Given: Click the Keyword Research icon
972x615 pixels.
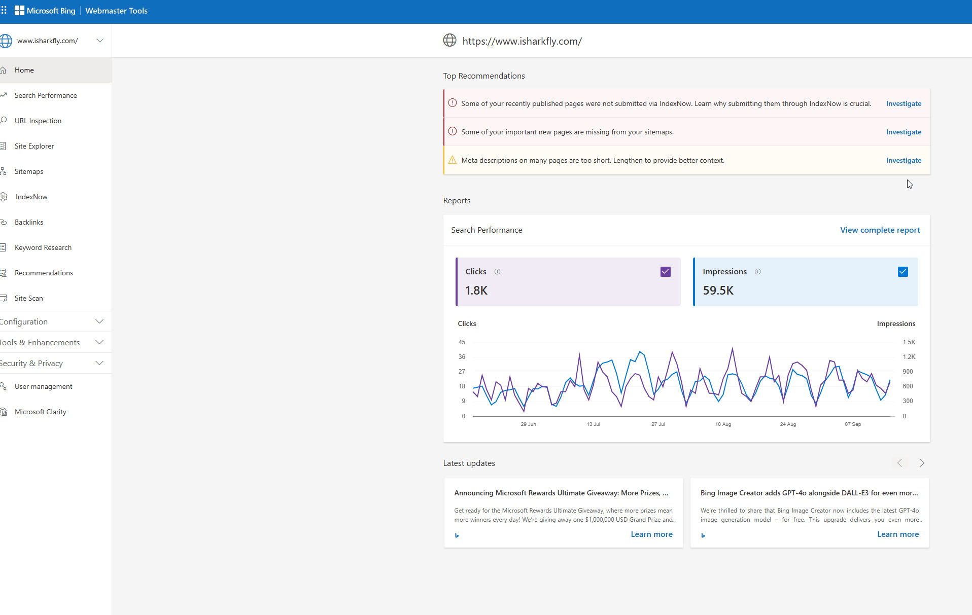Looking at the screenshot, I should coord(3,247).
